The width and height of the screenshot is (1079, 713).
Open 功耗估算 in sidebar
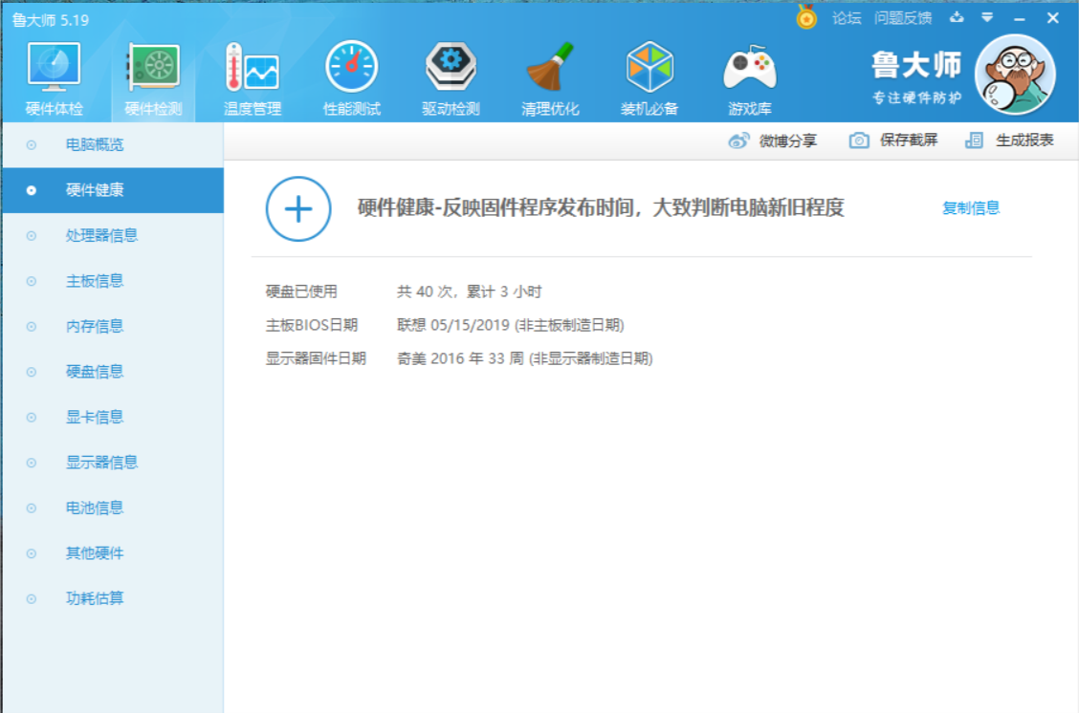point(113,599)
